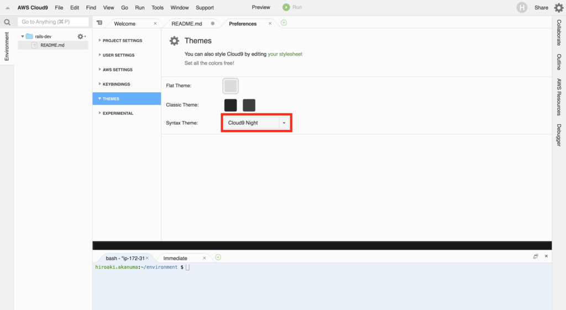Open the tab list pane icon
Screen dimensions: 566x310
(99, 23)
